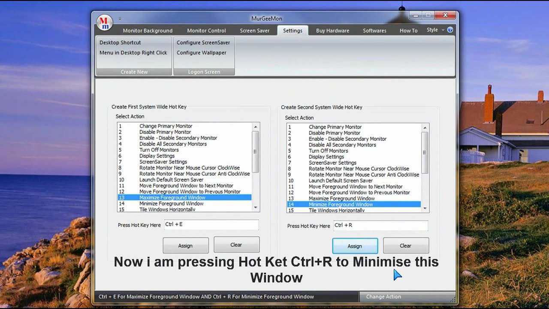Open the Style dropdown menu
The height and width of the screenshot is (309, 549).
click(x=435, y=30)
